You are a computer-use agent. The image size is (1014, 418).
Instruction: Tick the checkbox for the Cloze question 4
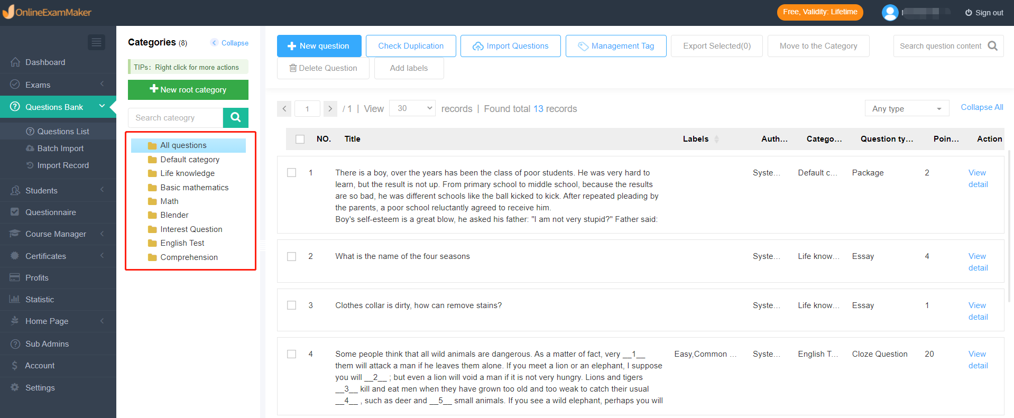click(x=291, y=354)
